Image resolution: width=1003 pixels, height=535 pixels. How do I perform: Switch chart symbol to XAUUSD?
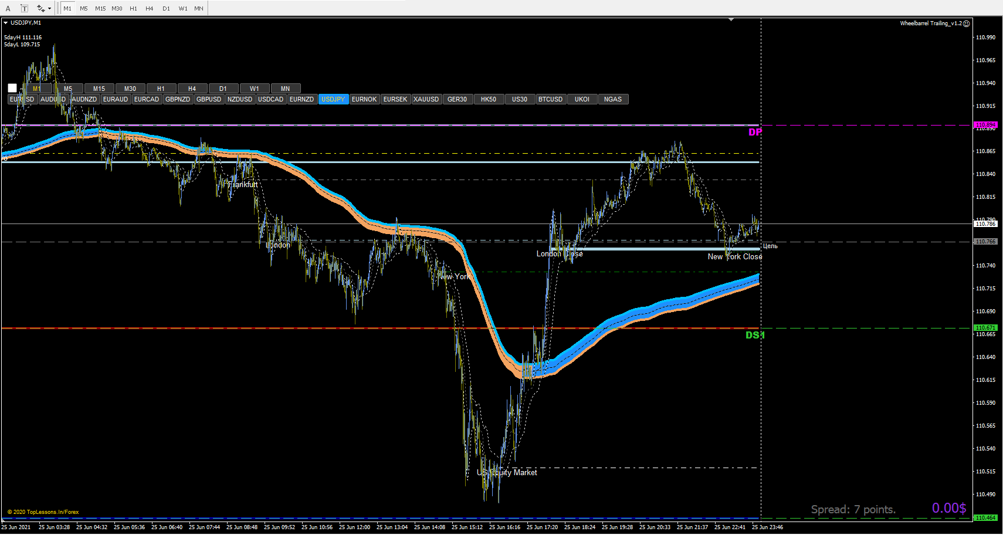tap(426, 99)
